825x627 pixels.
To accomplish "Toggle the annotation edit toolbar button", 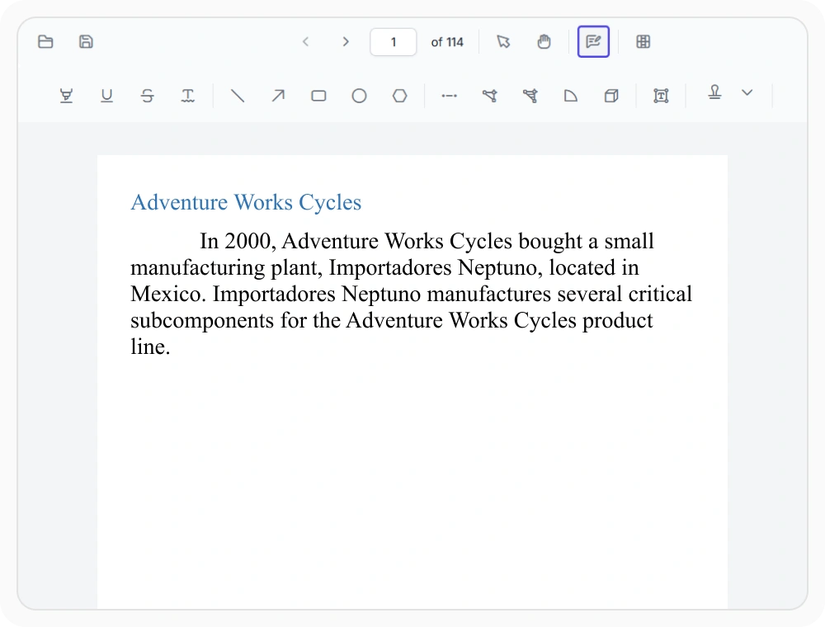I will (x=593, y=41).
